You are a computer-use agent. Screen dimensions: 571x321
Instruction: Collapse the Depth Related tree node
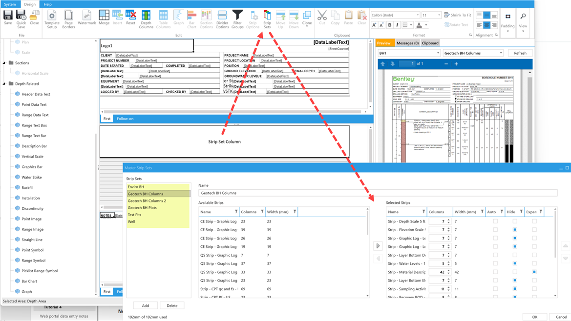[4, 83]
